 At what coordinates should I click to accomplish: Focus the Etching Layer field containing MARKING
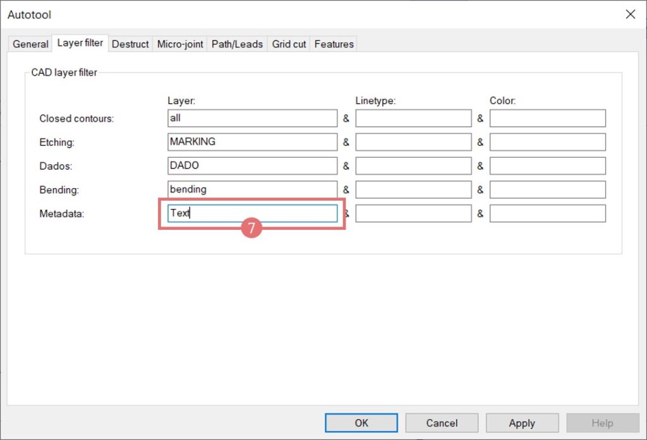click(252, 142)
